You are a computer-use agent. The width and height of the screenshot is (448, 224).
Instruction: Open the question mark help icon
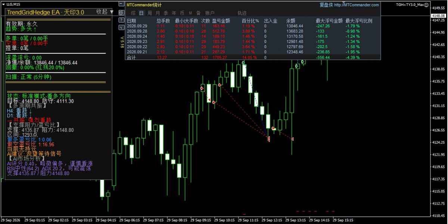click(x=122, y=20)
